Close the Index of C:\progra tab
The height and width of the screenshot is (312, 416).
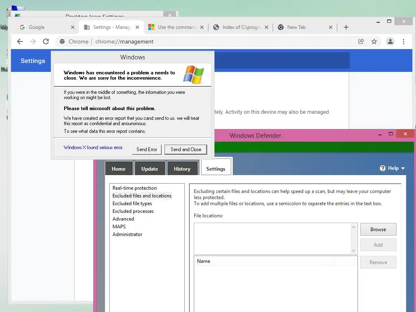[266, 27]
